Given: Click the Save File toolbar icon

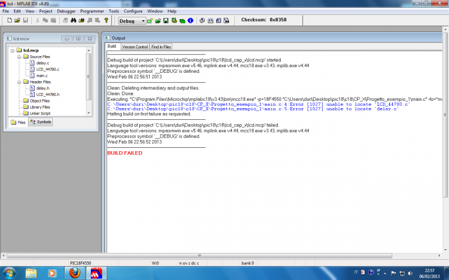Looking at the screenshot, I should tap(25, 20).
